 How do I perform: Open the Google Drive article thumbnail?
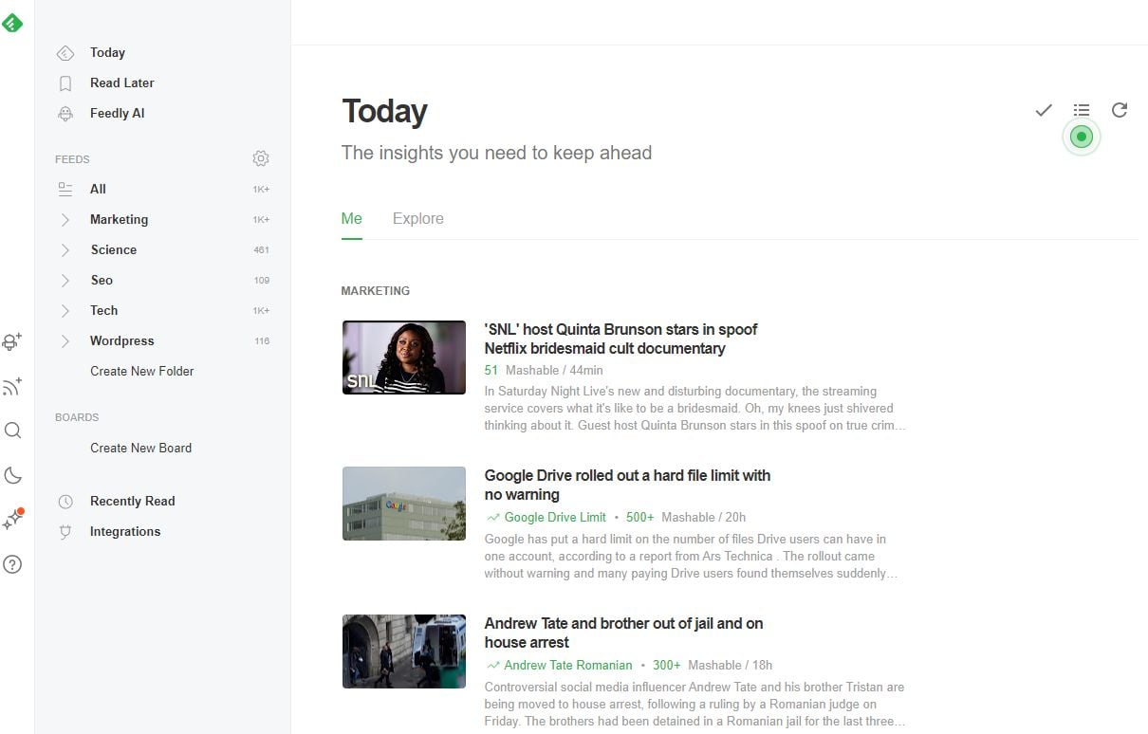click(x=403, y=504)
